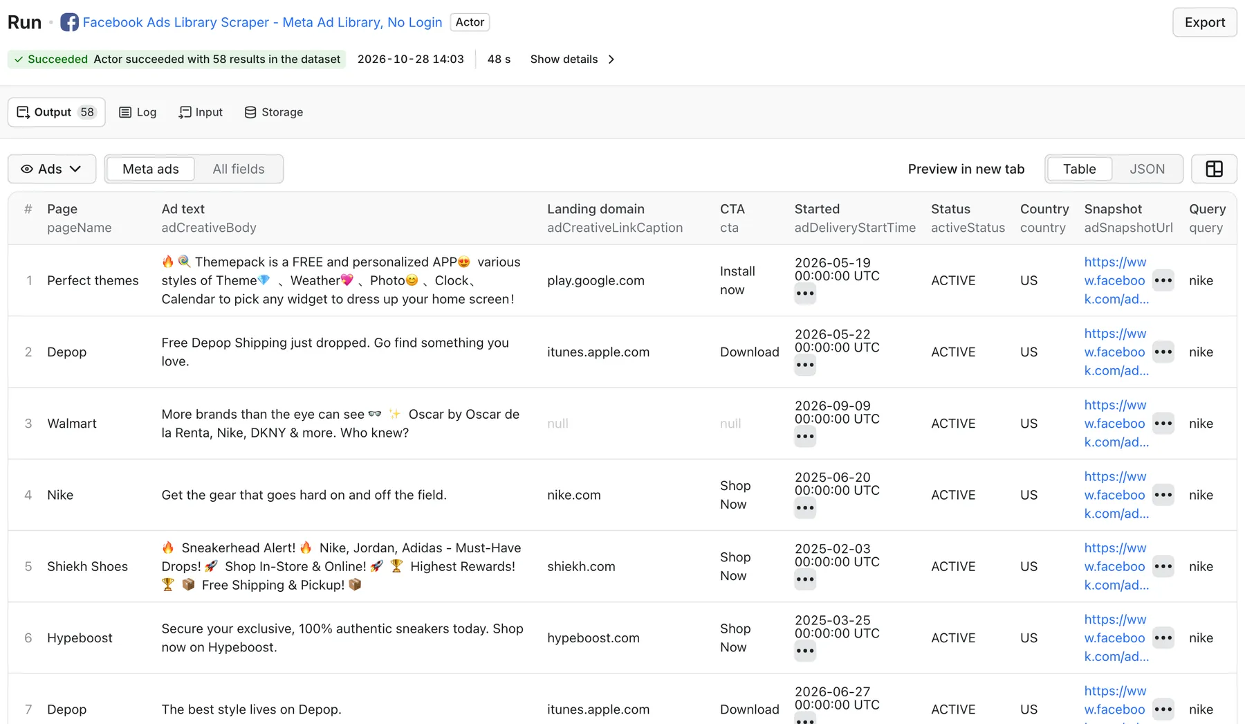The width and height of the screenshot is (1245, 724).
Task: Expand truncated date under 2025-02-03 start time
Action: [805, 579]
